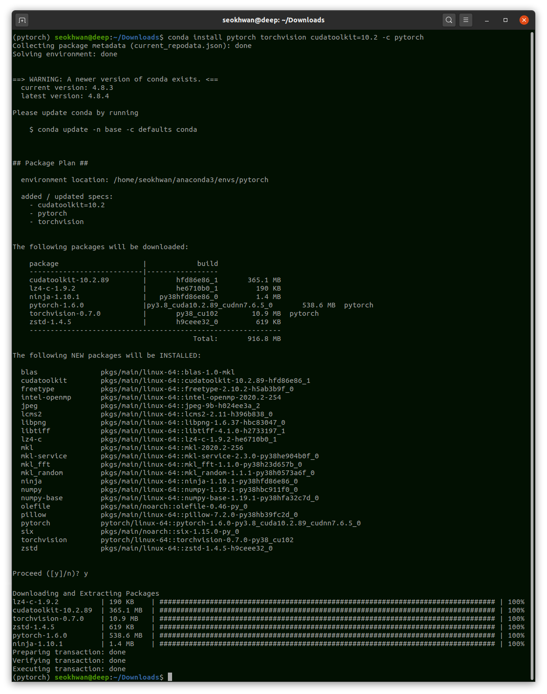The width and height of the screenshot is (547, 694).
Task: Click the title 'seokhwan@deep: ~/Downloads'
Action: point(273,20)
